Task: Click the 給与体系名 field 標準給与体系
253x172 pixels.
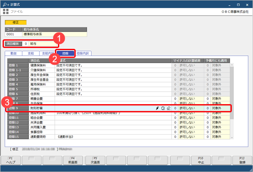Action: [54, 34]
